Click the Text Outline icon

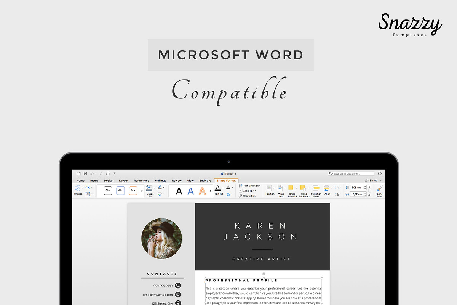click(228, 188)
